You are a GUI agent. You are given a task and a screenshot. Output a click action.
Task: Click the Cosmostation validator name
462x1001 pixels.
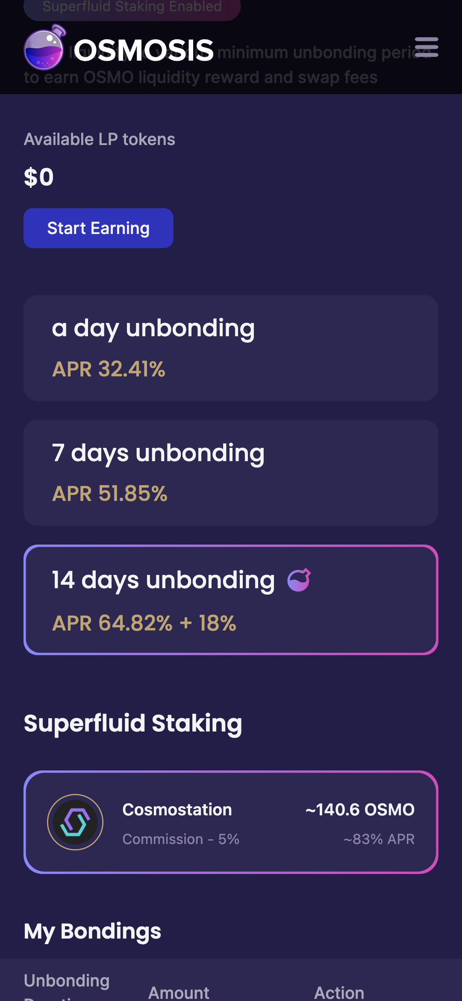(177, 809)
